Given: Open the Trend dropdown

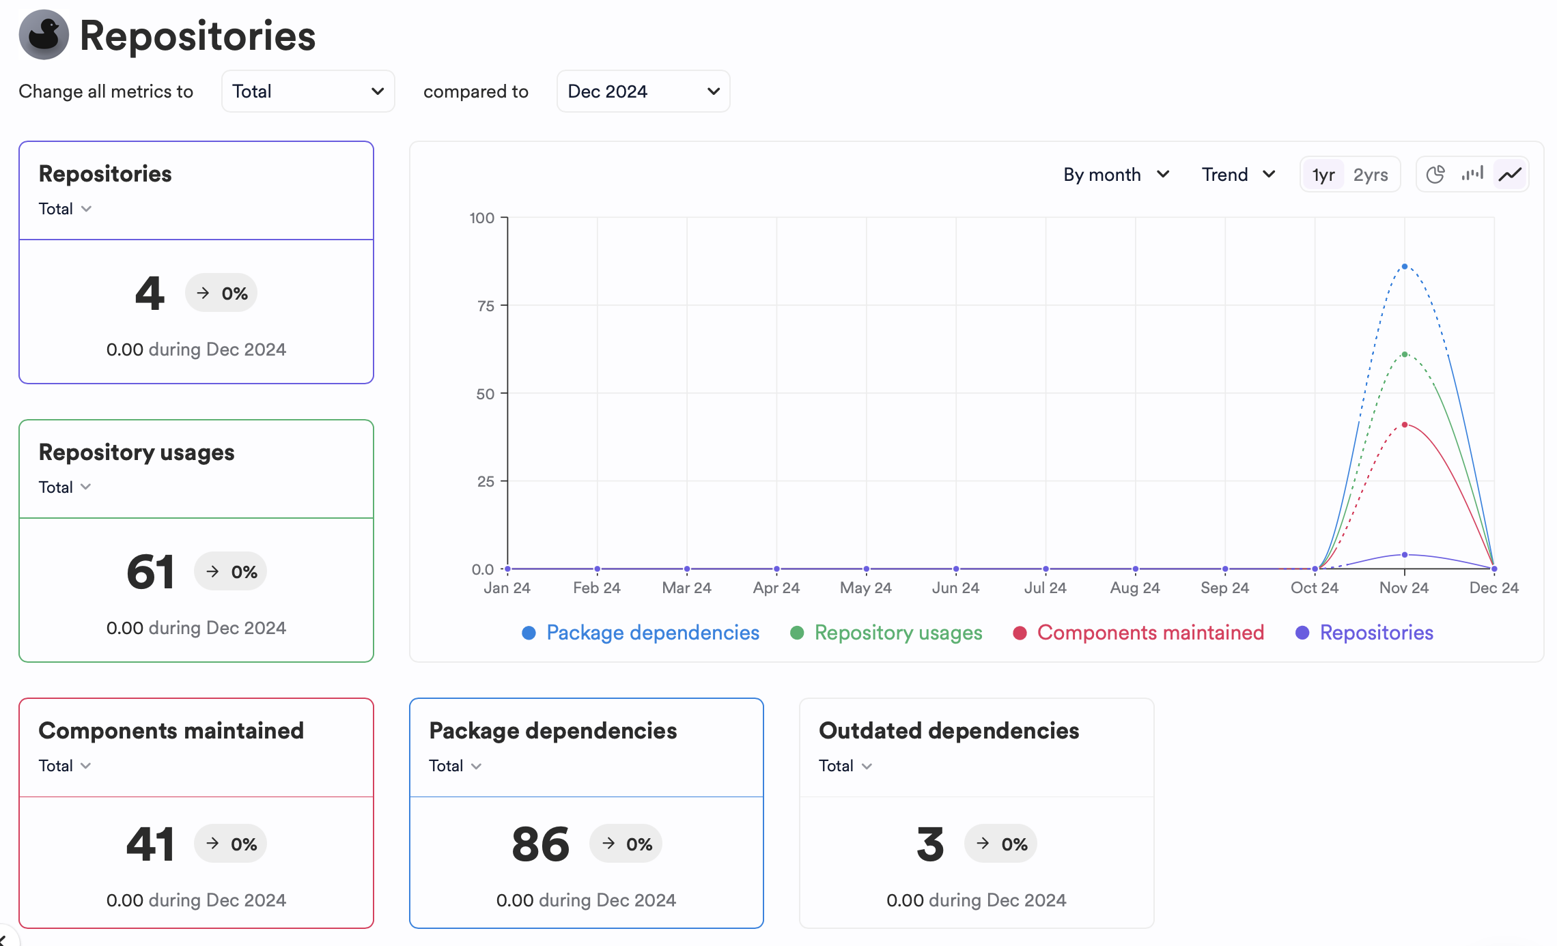Looking at the screenshot, I should coord(1238,175).
